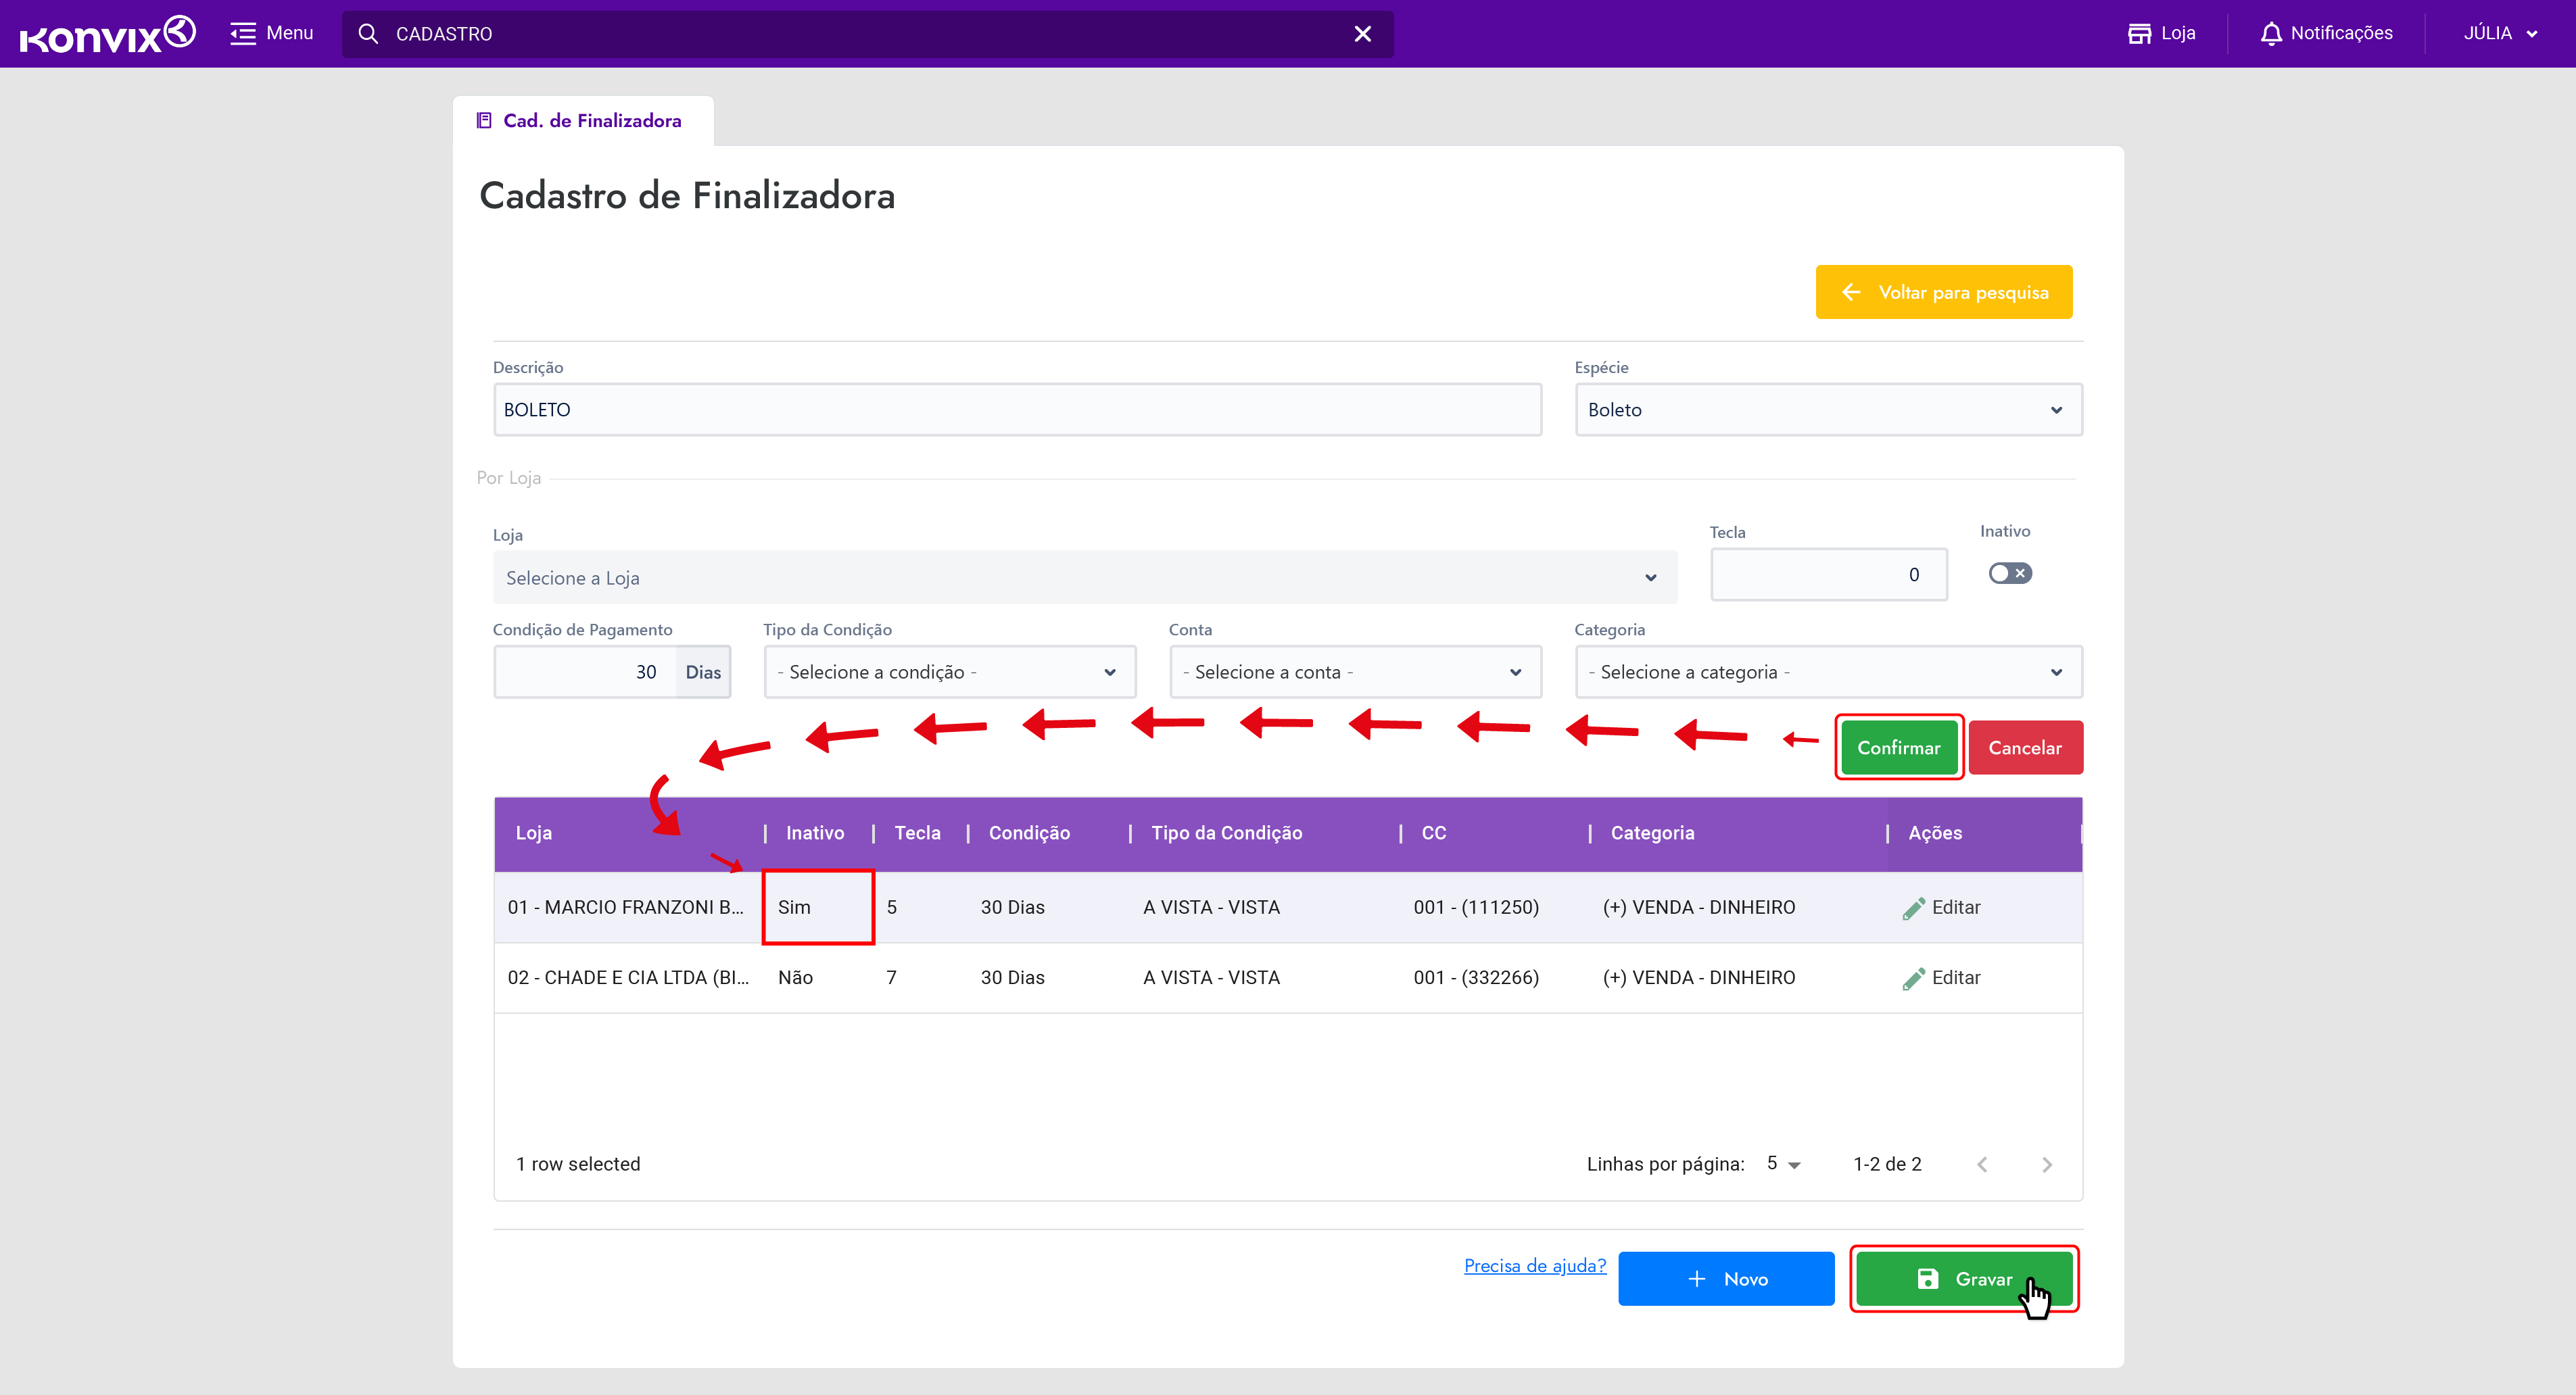
Task: Open the Precisa de ajuda link
Action: [1534, 1266]
